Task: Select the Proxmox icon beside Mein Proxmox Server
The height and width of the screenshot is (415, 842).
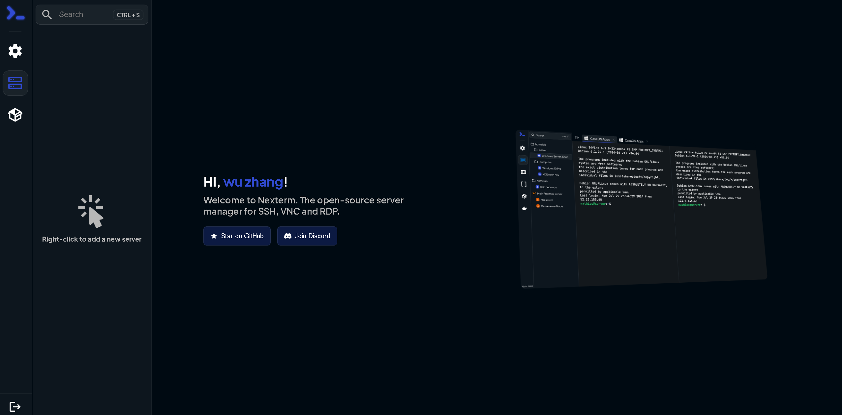Action: click(x=534, y=194)
